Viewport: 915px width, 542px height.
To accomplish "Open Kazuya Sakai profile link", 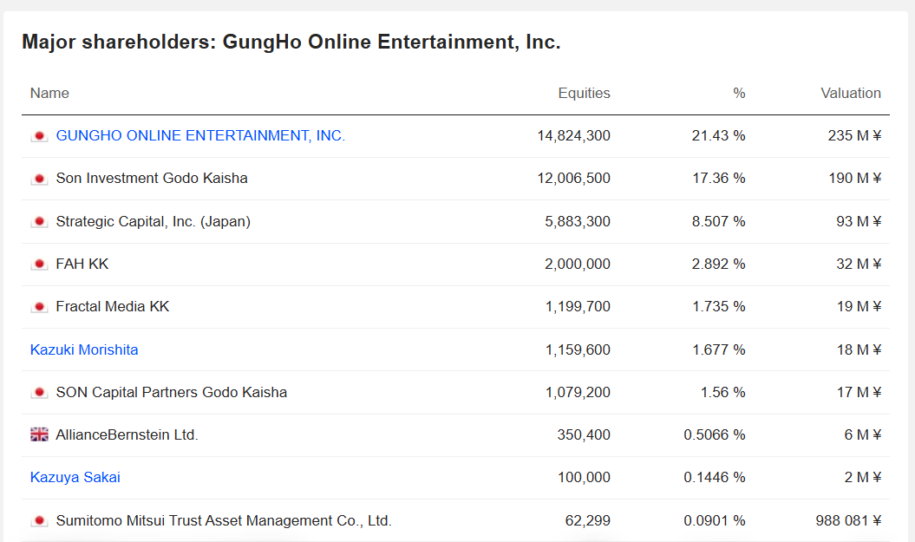I will [x=75, y=478].
